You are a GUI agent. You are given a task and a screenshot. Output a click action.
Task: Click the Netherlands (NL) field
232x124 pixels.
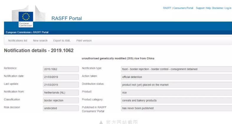coord(61,93)
